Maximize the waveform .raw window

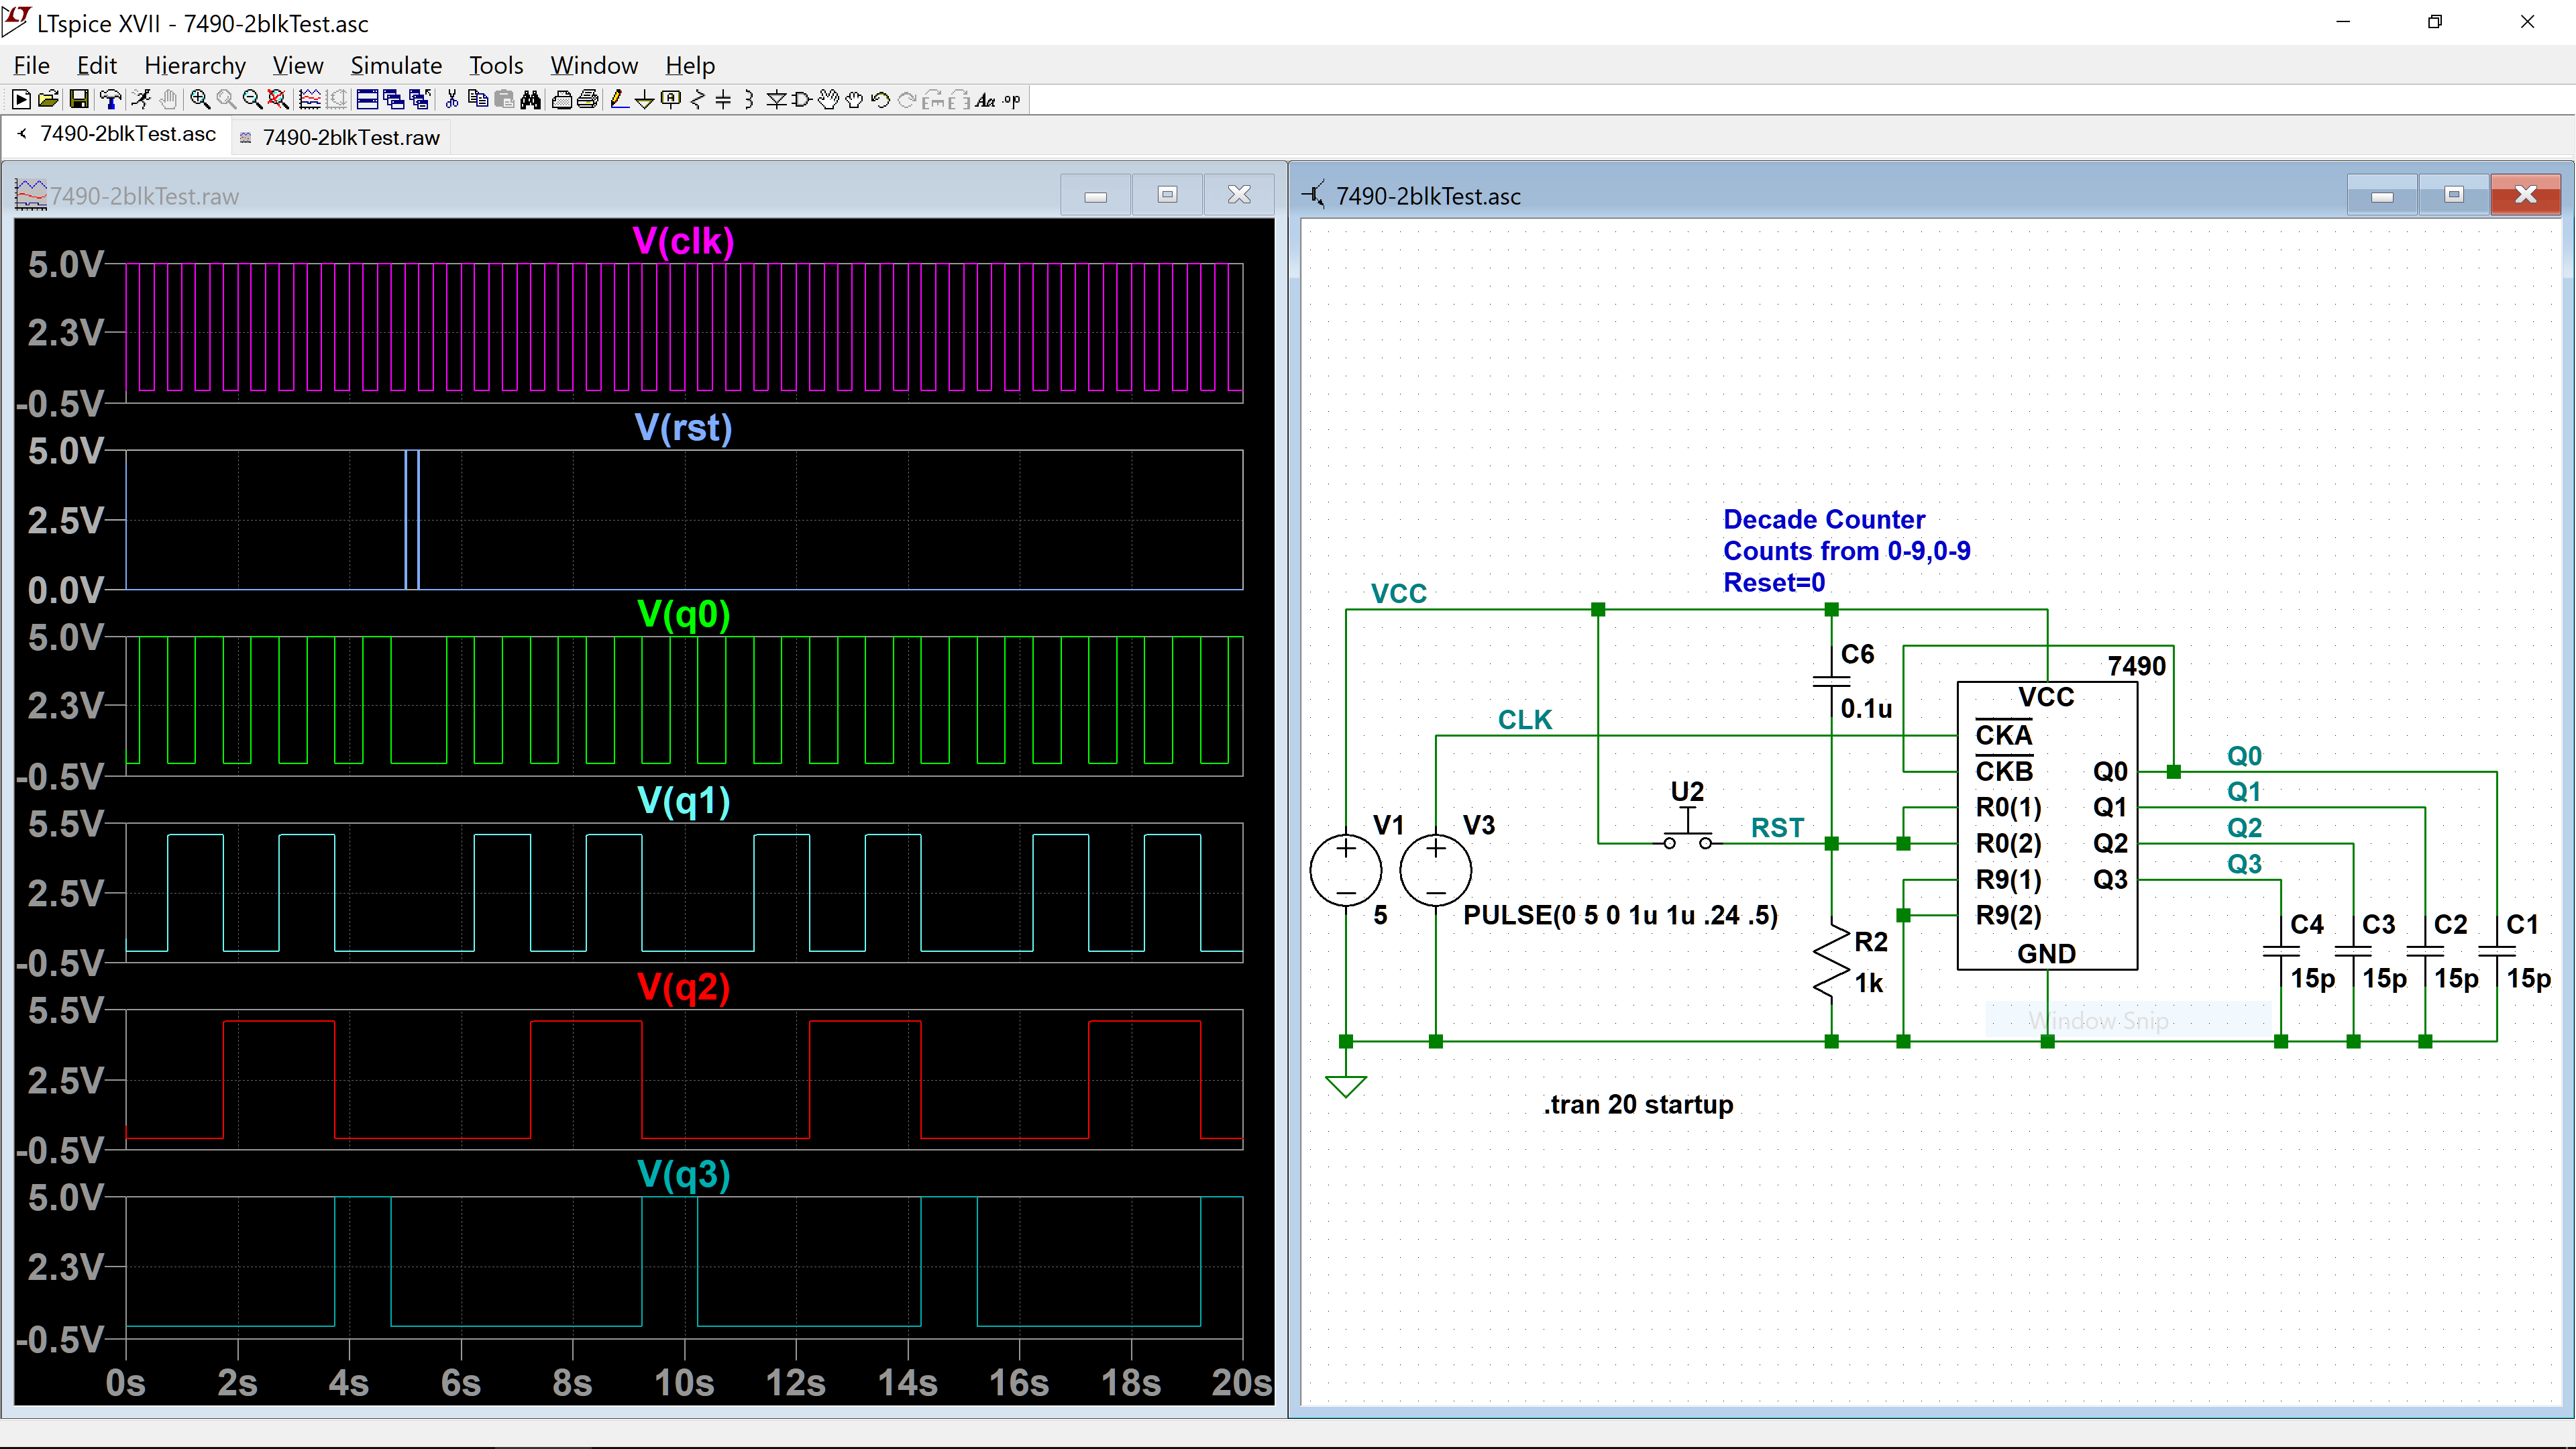pos(1167,194)
